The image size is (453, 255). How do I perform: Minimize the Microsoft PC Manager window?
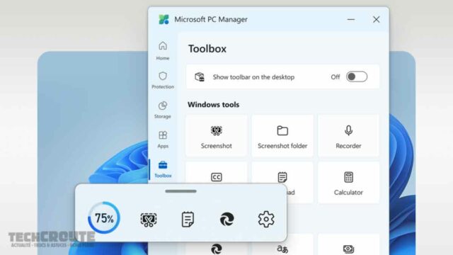click(x=351, y=19)
